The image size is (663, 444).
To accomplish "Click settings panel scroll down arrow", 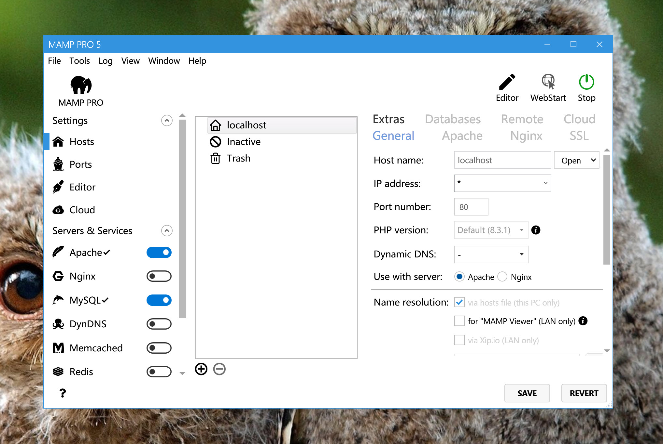I will (607, 351).
